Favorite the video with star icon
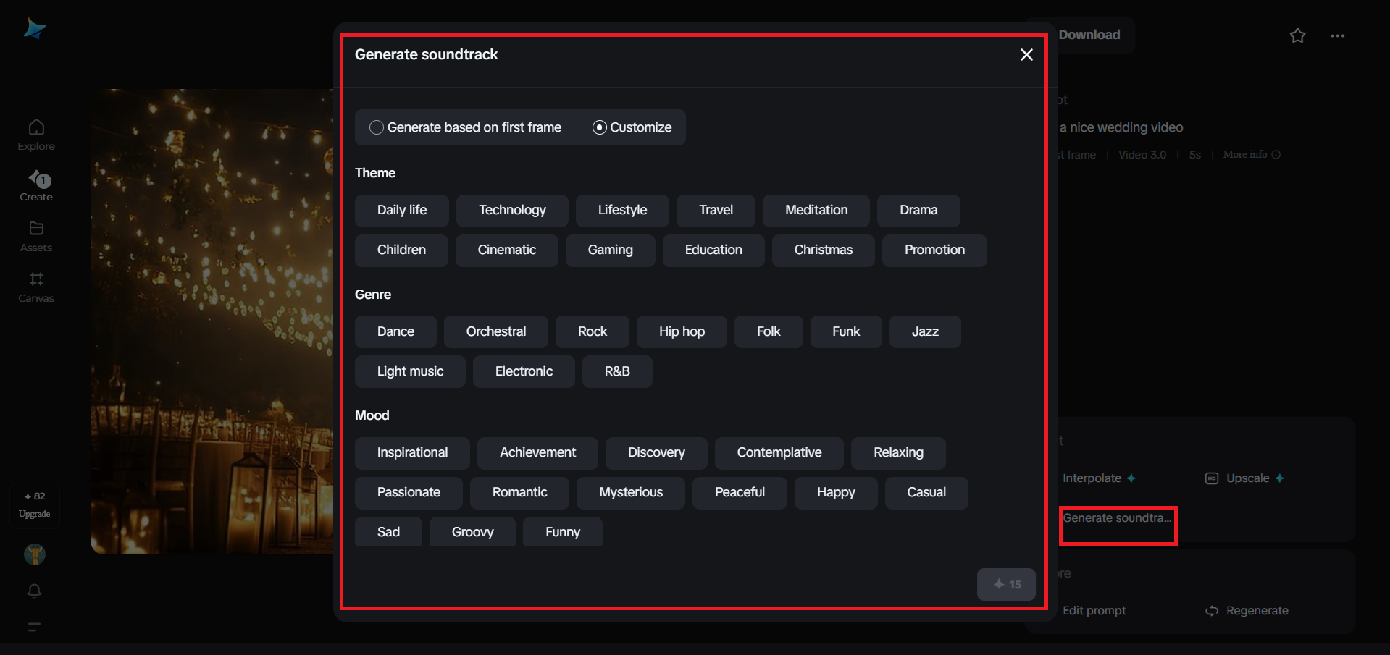 click(1297, 35)
